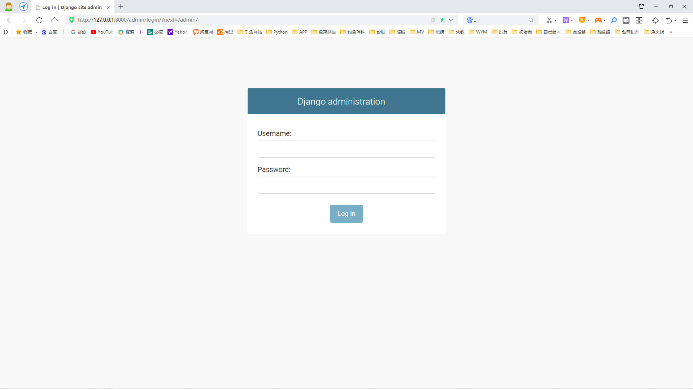Open the 鱼菜共生 bookmark folder
The height and width of the screenshot is (389, 693).
(324, 32)
